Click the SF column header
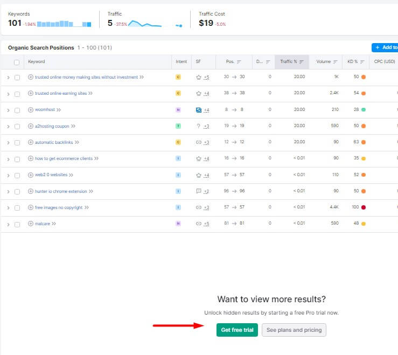 (x=198, y=61)
